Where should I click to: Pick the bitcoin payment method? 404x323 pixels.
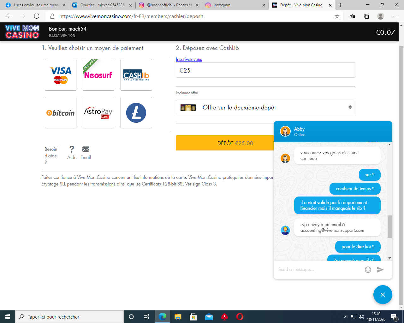[x=61, y=113]
